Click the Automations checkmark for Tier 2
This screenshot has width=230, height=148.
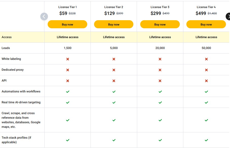click(x=114, y=92)
